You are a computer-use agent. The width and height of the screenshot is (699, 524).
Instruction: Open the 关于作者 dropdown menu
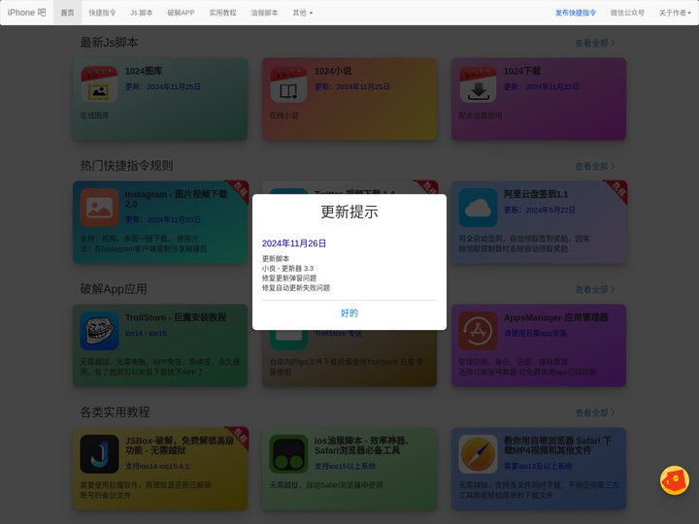click(x=675, y=13)
